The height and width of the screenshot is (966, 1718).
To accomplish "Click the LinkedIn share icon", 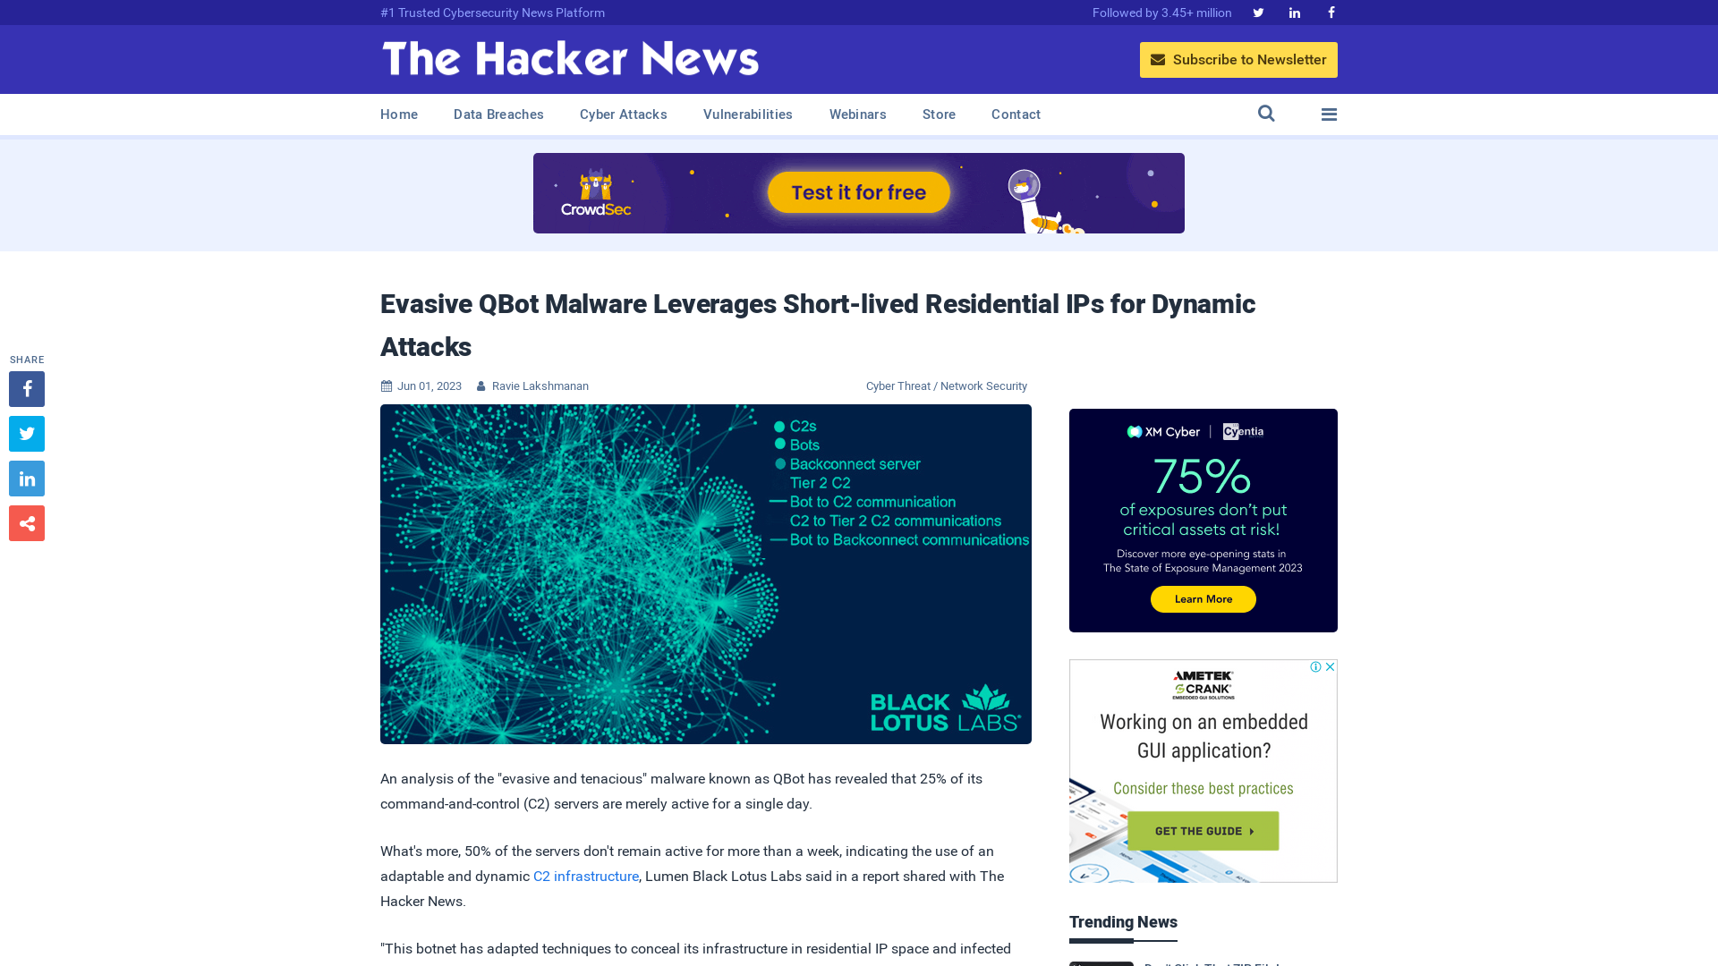I will [x=26, y=478].
